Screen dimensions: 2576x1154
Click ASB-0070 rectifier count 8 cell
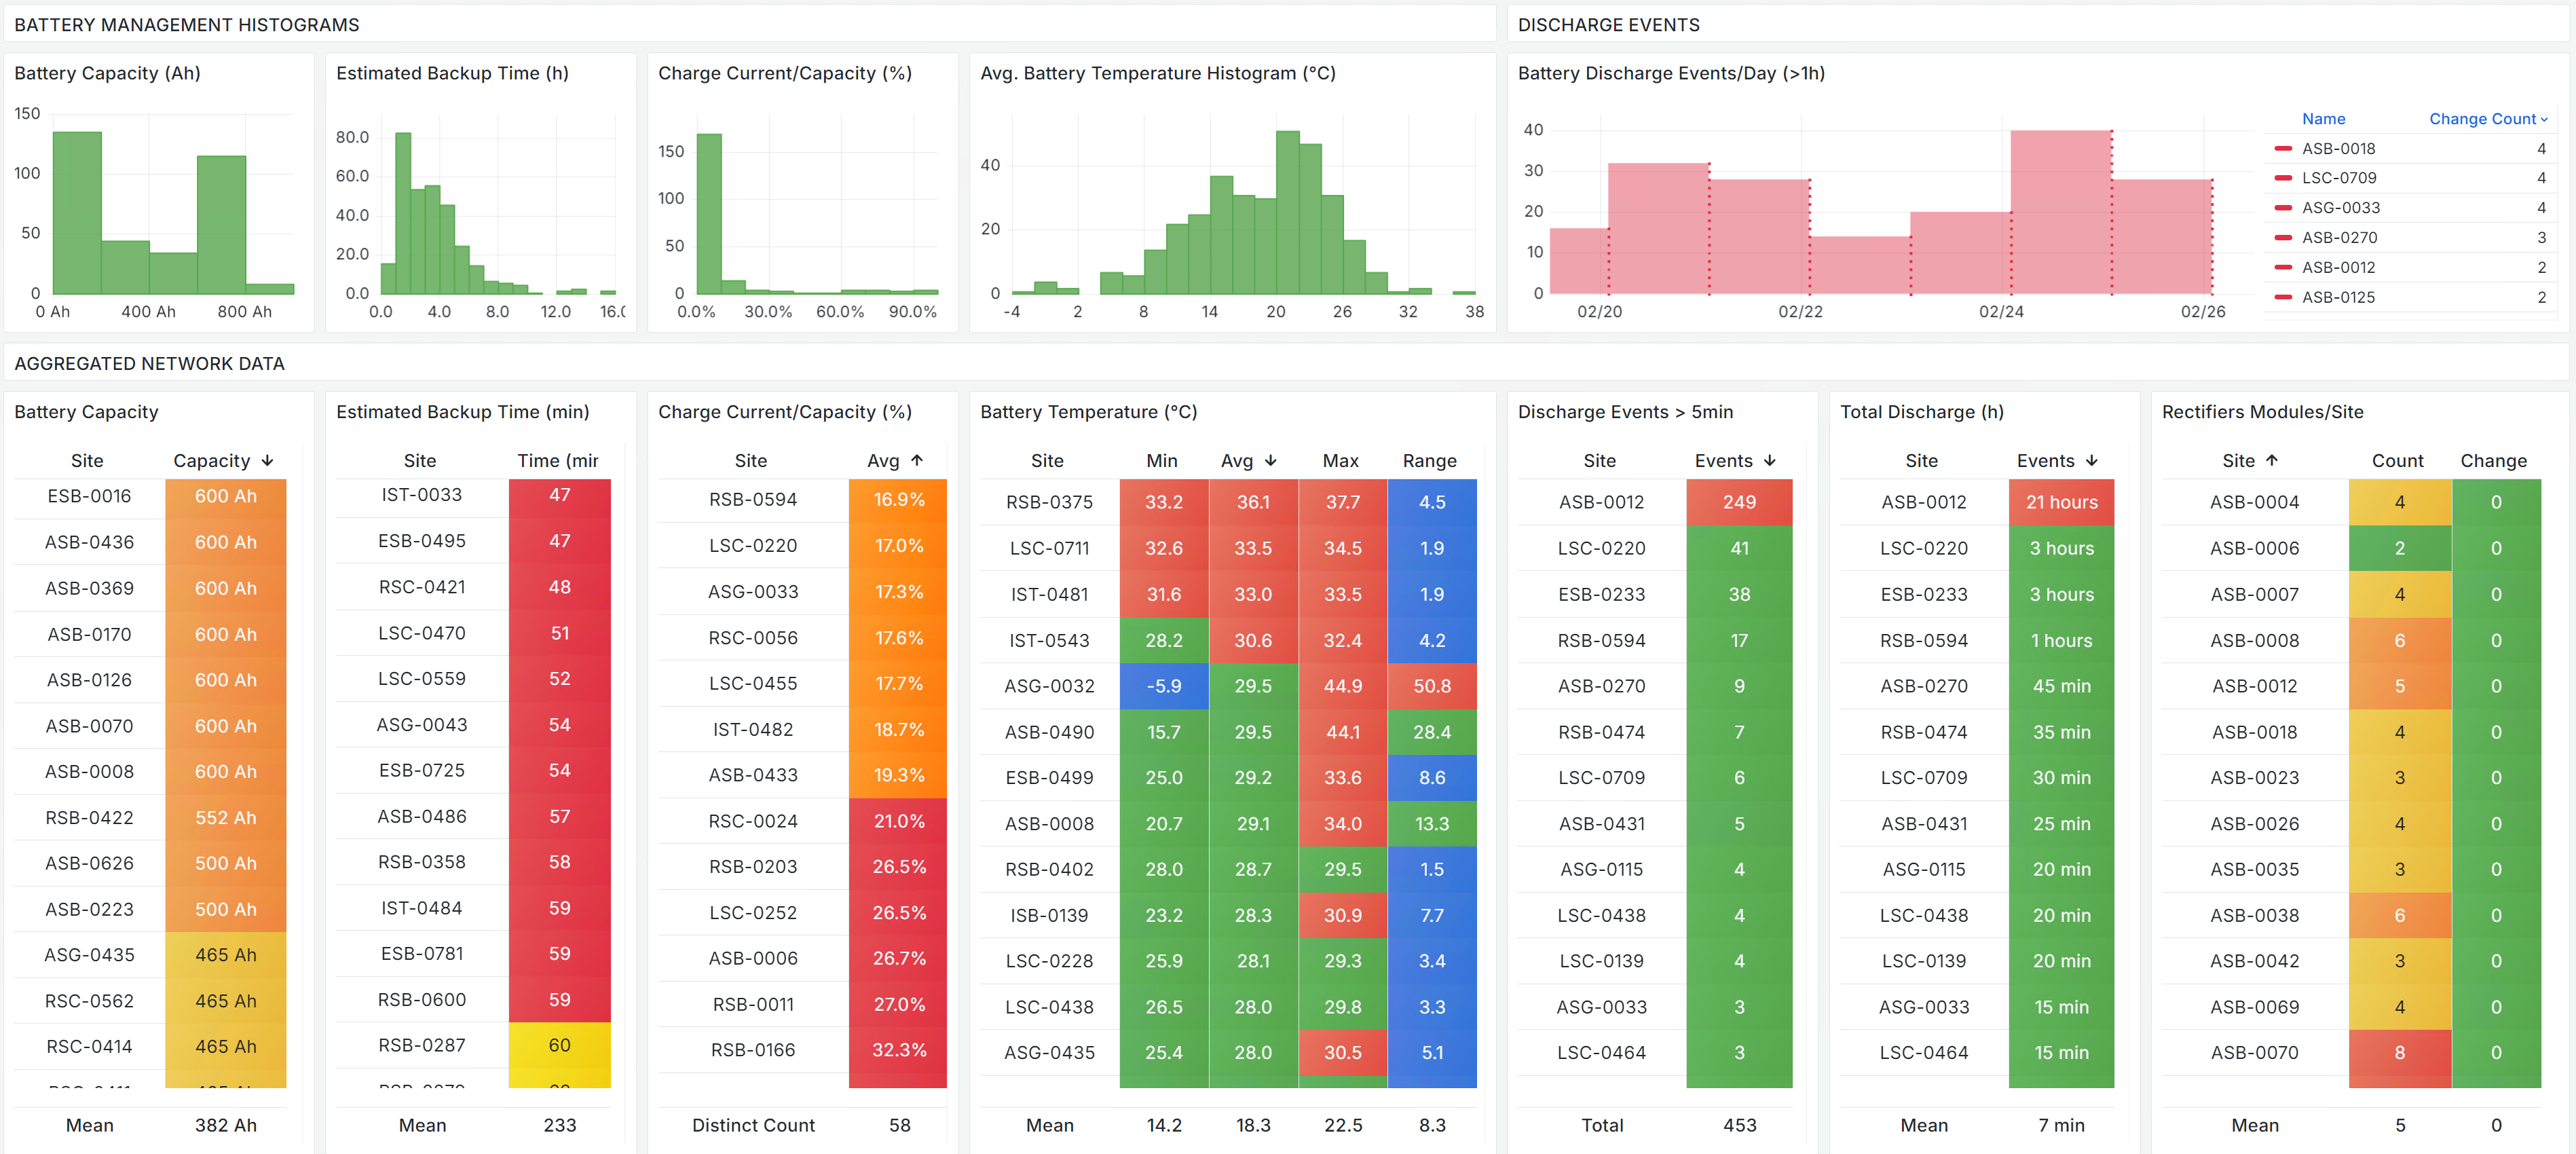2399,1053
